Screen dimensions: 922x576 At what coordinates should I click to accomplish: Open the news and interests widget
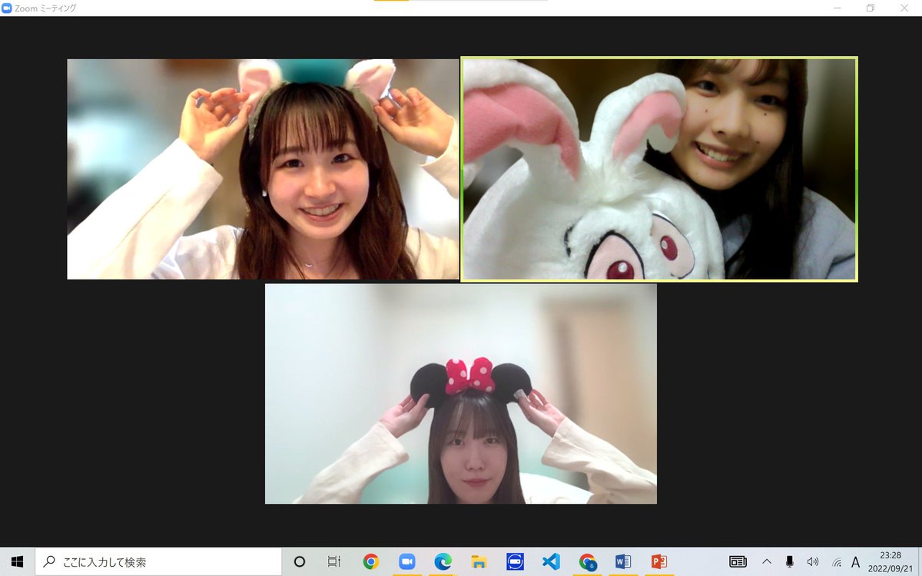(x=738, y=561)
